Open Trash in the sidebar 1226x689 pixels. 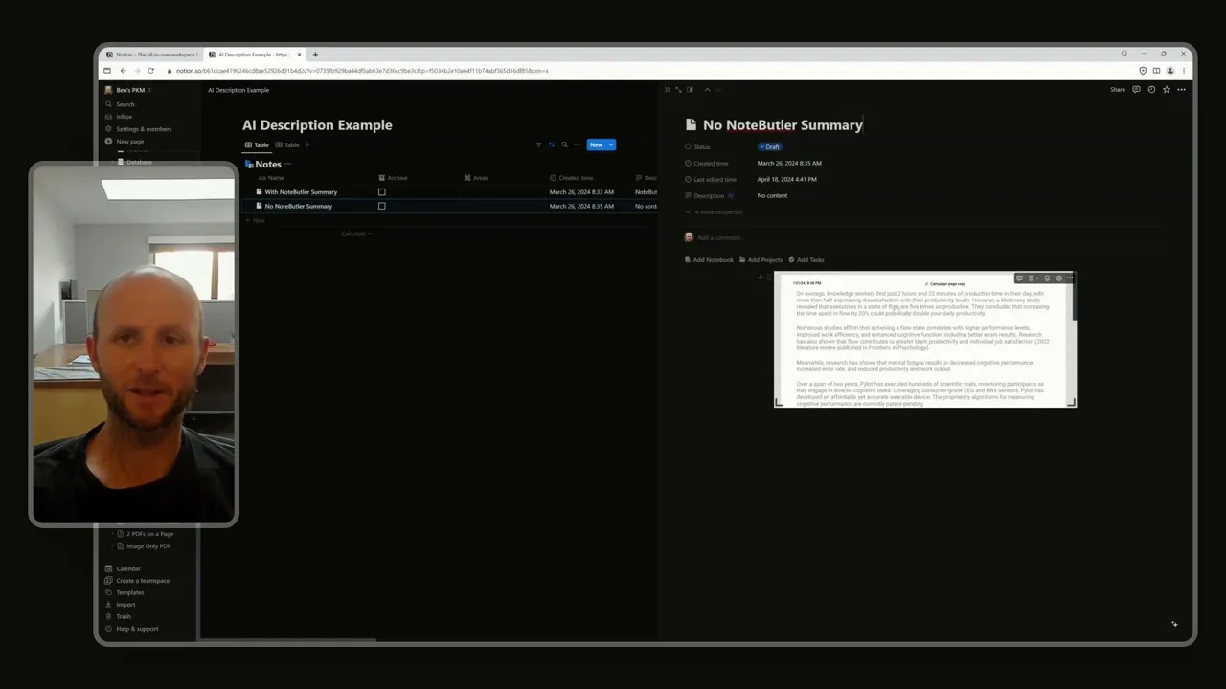point(124,616)
